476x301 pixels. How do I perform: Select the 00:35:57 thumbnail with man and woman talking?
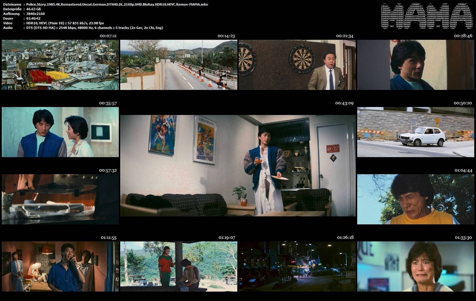60,132
